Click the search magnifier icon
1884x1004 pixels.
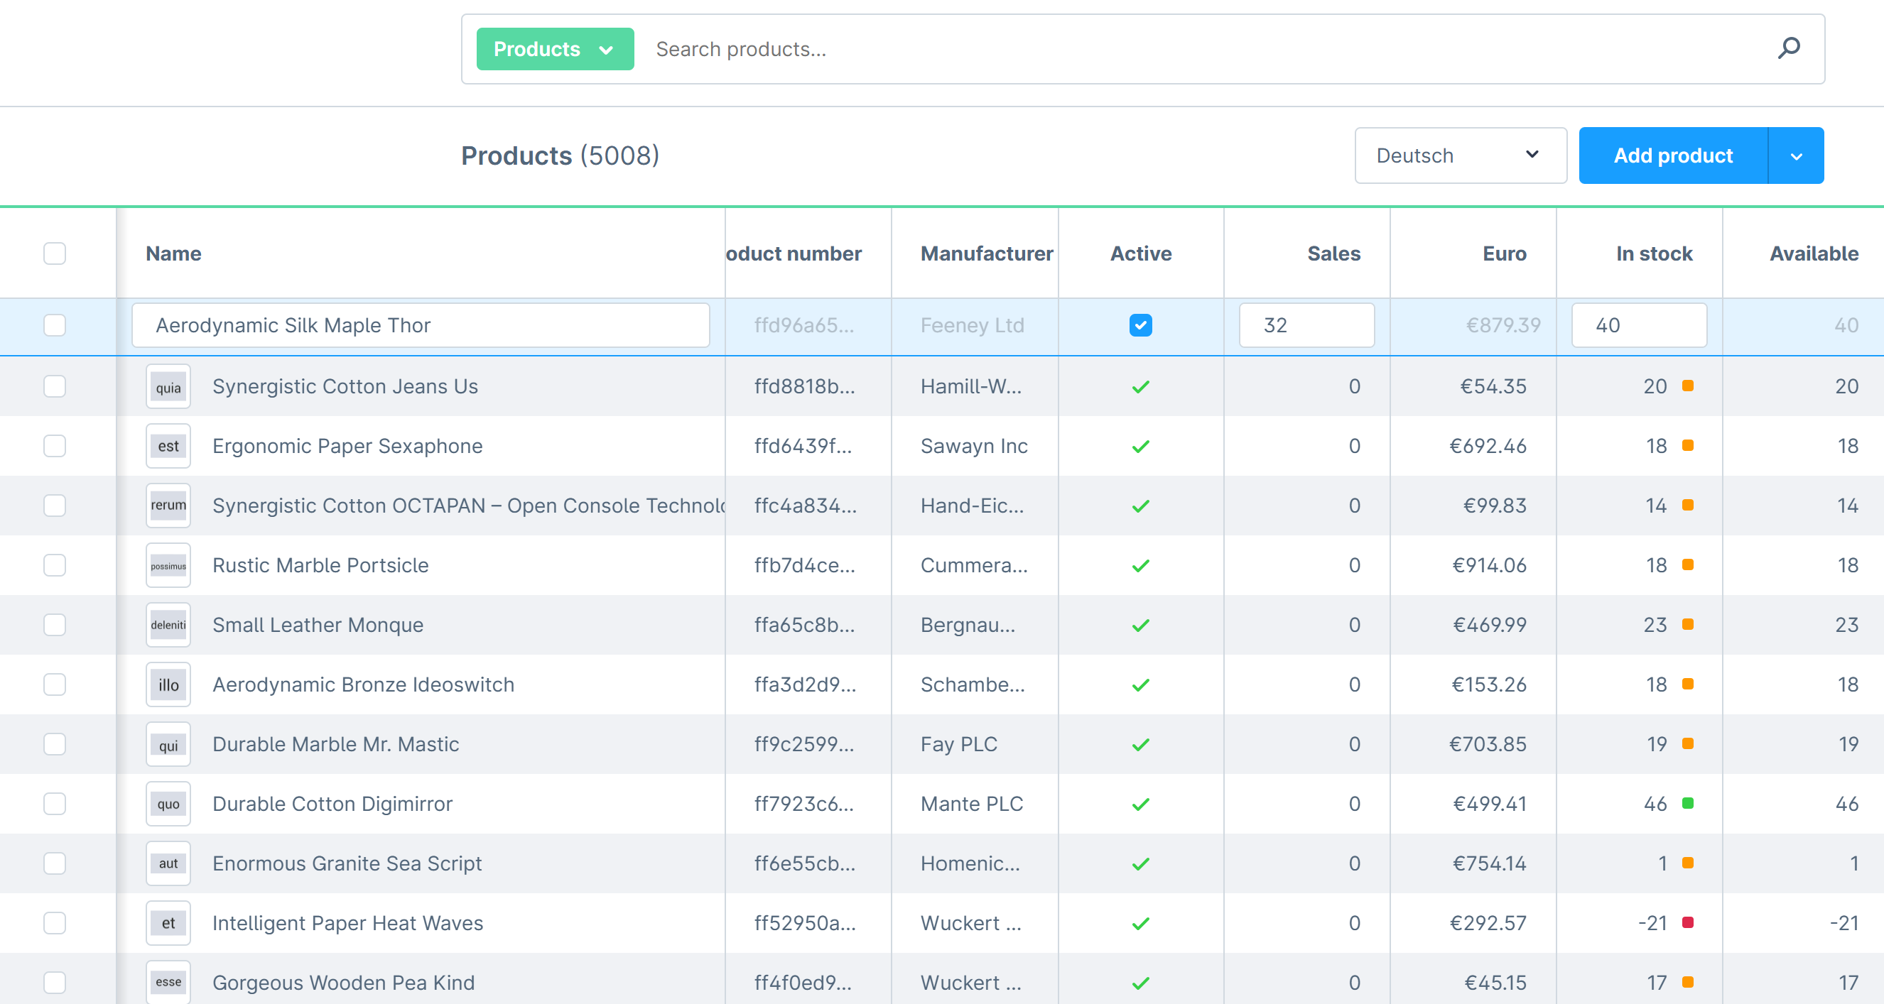(1788, 49)
